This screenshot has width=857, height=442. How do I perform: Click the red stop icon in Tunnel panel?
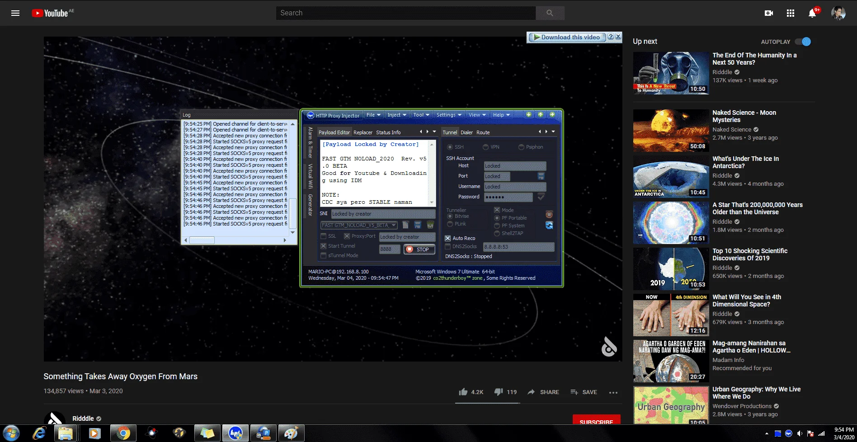point(549,214)
